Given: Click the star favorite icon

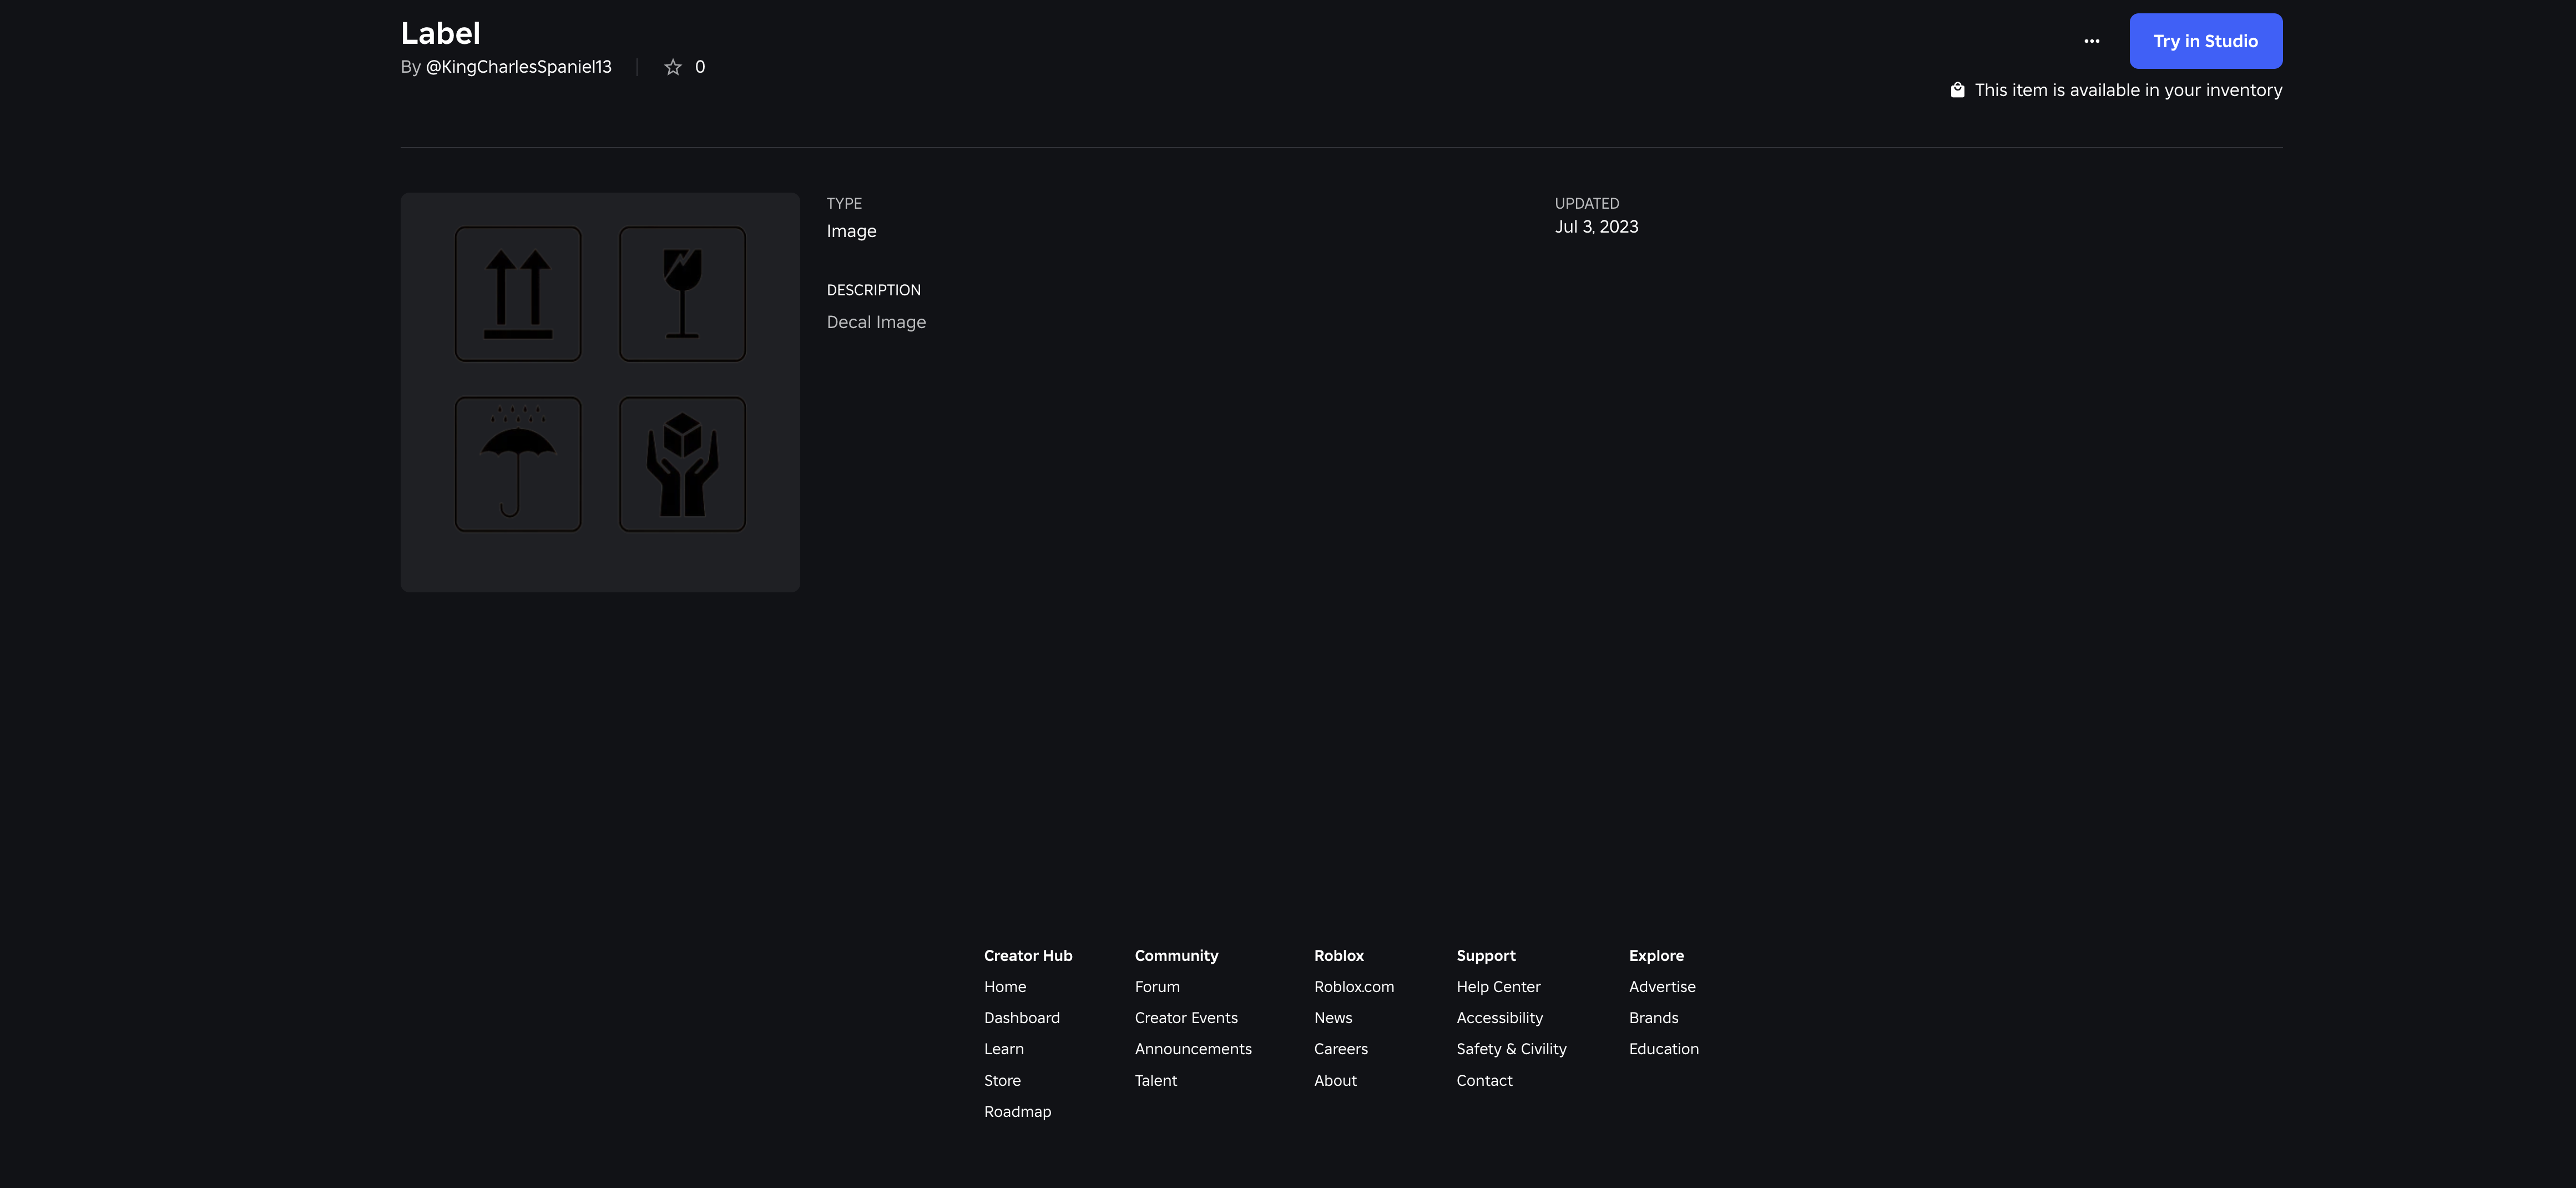Looking at the screenshot, I should click(x=673, y=67).
